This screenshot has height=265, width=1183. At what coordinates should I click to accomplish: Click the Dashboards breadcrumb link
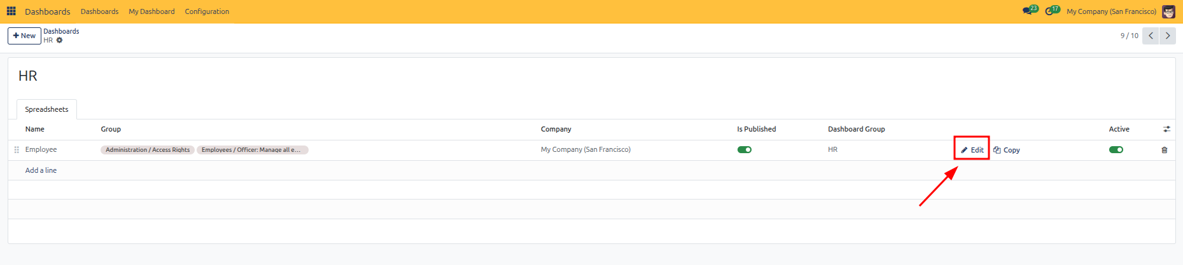(61, 31)
